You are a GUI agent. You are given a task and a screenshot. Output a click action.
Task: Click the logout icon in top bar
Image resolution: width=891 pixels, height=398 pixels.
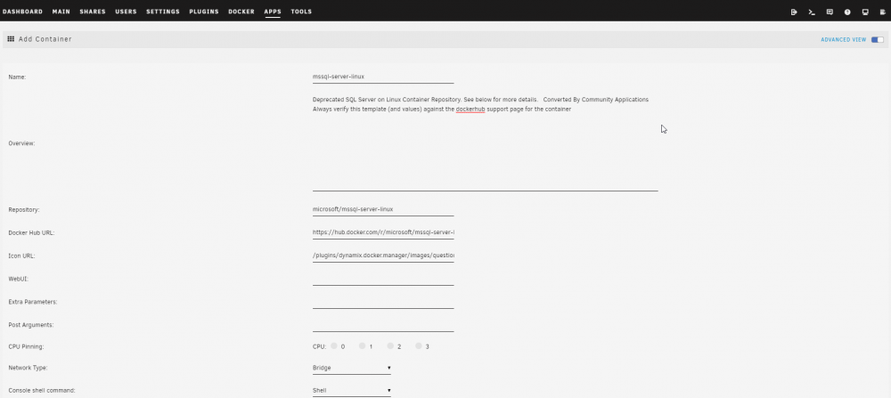coord(794,12)
